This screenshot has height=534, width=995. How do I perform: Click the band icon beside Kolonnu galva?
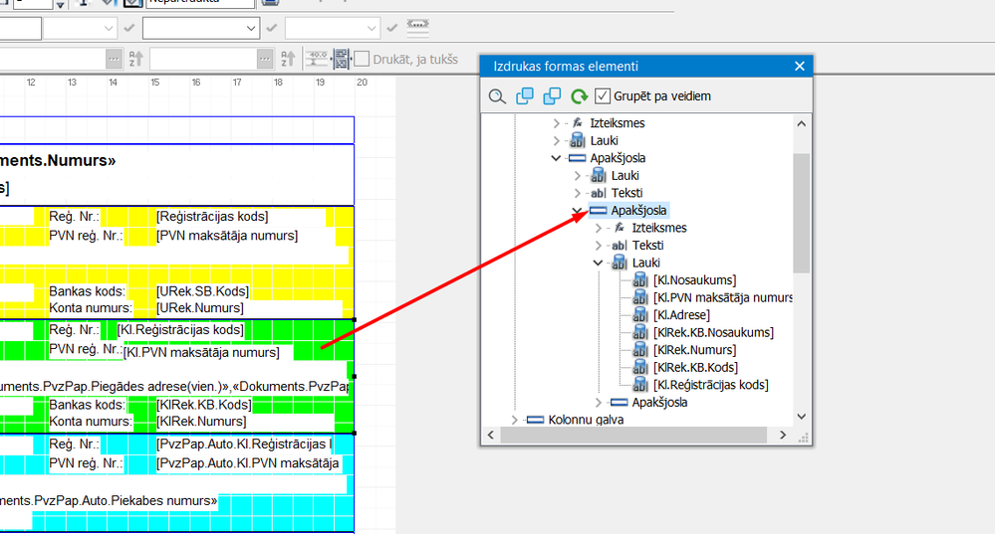pyautogui.click(x=536, y=420)
